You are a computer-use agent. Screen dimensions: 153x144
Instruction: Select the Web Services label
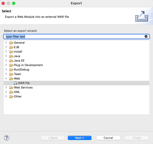pyautogui.click(x=23, y=88)
